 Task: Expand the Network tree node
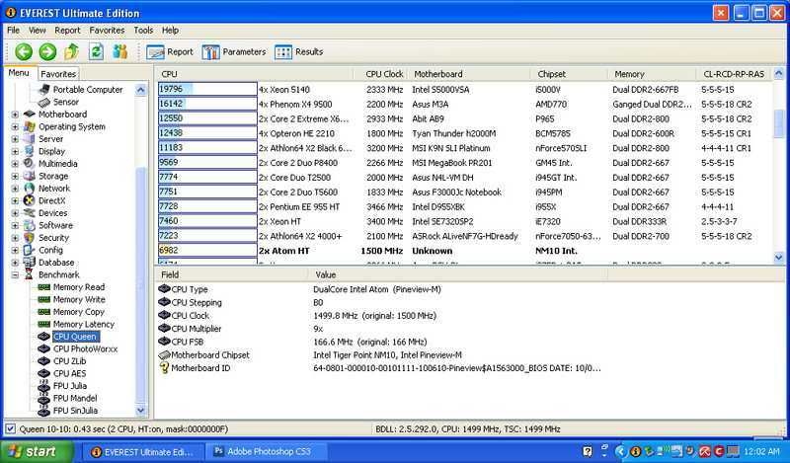[15, 189]
